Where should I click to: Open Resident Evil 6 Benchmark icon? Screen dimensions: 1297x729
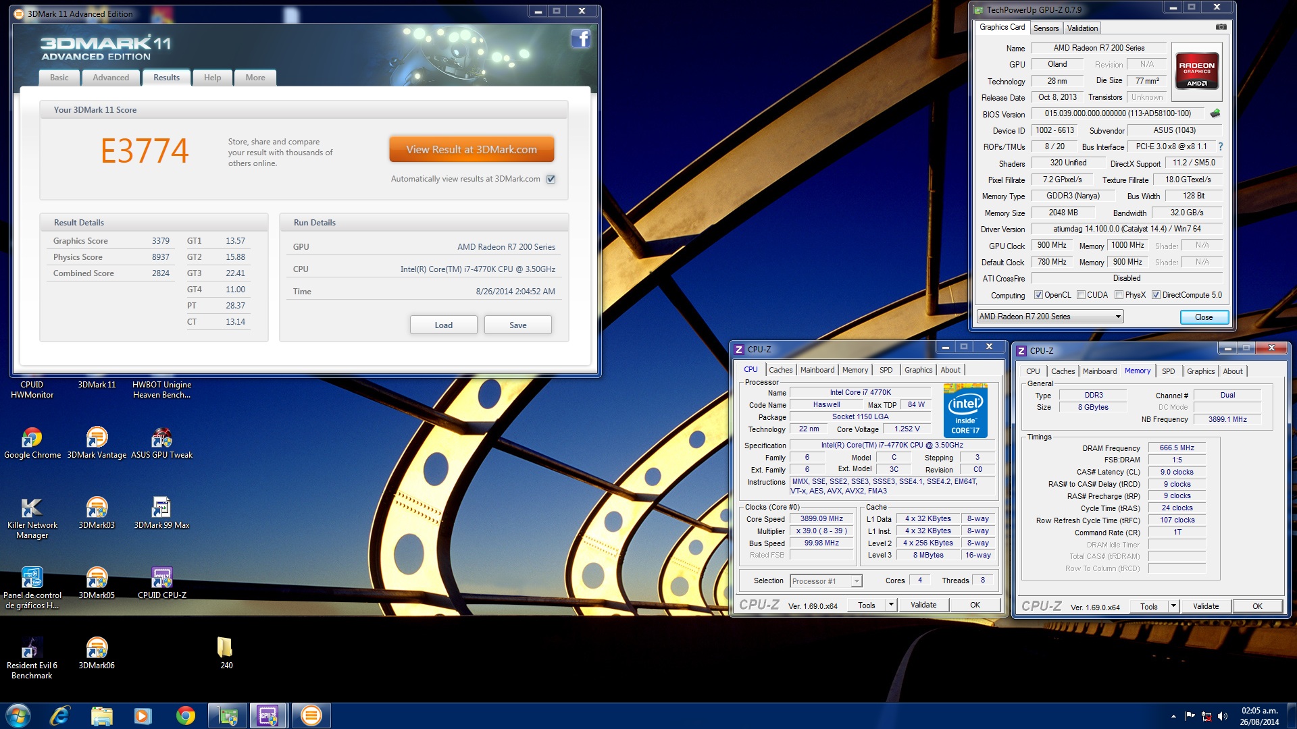coord(32,658)
